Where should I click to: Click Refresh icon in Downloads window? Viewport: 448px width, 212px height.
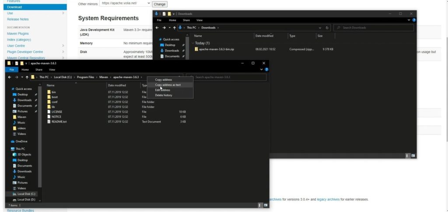tap(327, 27)
